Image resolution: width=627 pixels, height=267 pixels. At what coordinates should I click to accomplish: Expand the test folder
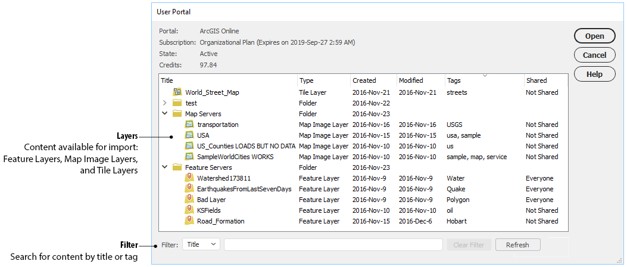coord(164,103)
